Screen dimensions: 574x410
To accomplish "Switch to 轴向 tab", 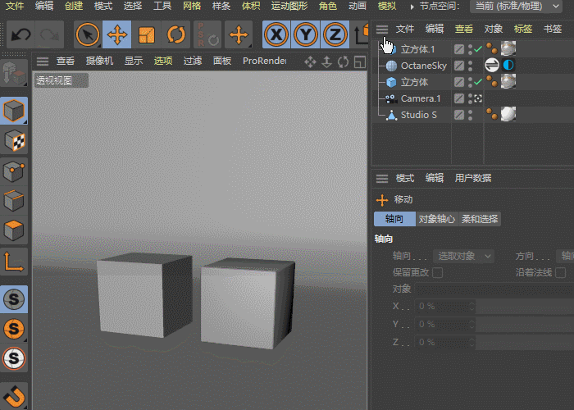I will (394, 219).
